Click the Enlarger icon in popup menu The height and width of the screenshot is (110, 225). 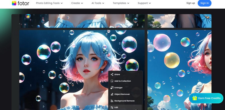[112, 87]
